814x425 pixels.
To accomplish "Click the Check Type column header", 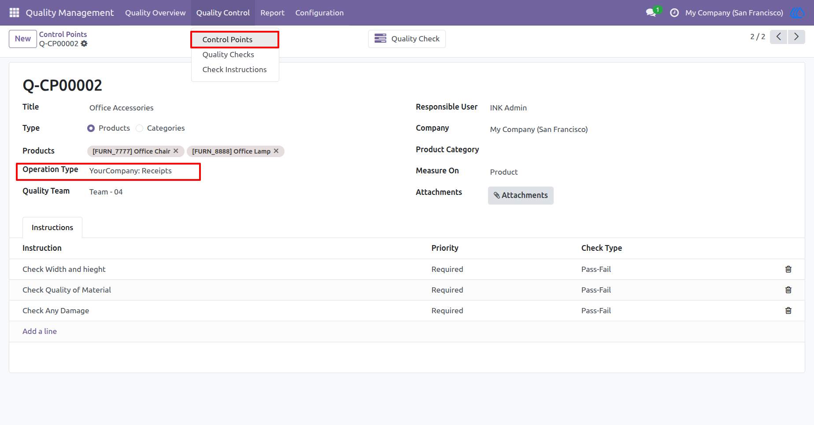I will pyautogui.click(x=602, y=248).
